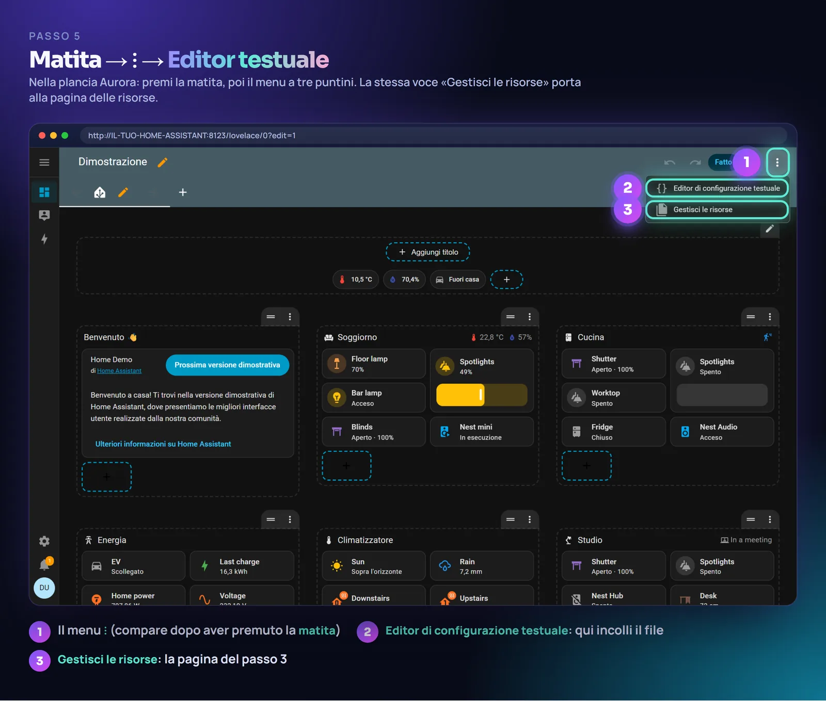Toggle the Bar lamp tile
826x701 pixels.
374,398
